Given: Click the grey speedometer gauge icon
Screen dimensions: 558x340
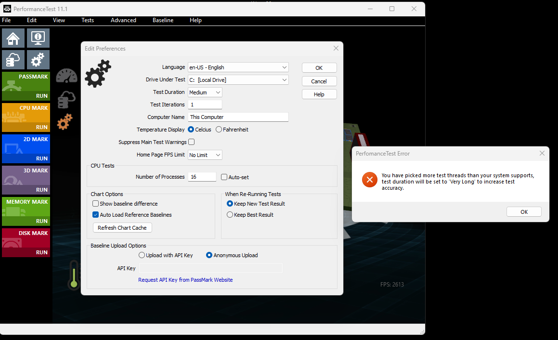Looking at the screenshot, I should [66, 76].
